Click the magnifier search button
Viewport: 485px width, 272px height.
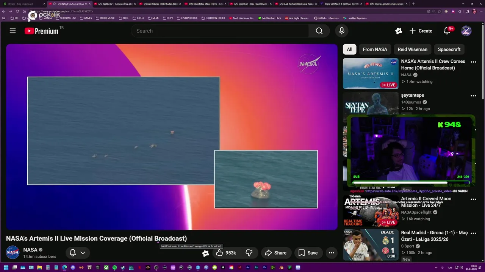(319, 31)
